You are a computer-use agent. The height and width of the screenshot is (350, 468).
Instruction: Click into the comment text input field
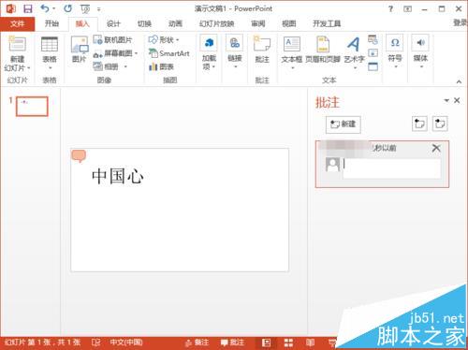click(391, 168)
